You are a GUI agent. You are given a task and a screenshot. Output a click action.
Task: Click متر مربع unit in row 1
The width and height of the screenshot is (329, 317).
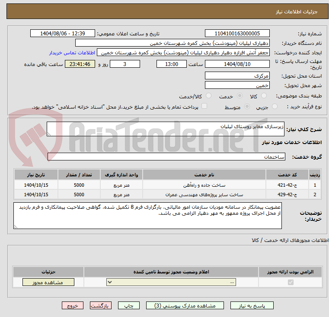[121, 185]
